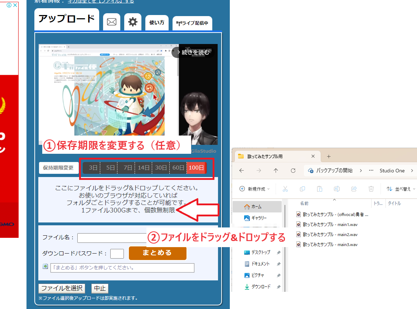Viewport: 417px width, 309px height.
Task: Go forward in File Explorer
Action: coord(258,171)
